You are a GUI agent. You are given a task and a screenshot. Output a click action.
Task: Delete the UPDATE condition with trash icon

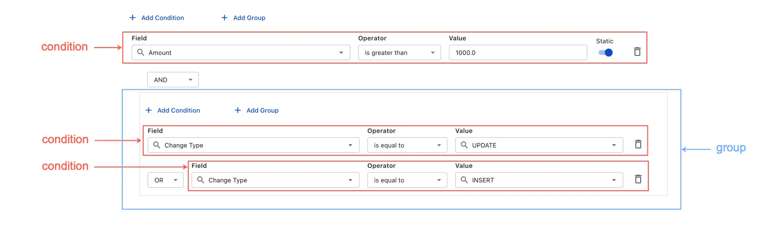(638, 144)
